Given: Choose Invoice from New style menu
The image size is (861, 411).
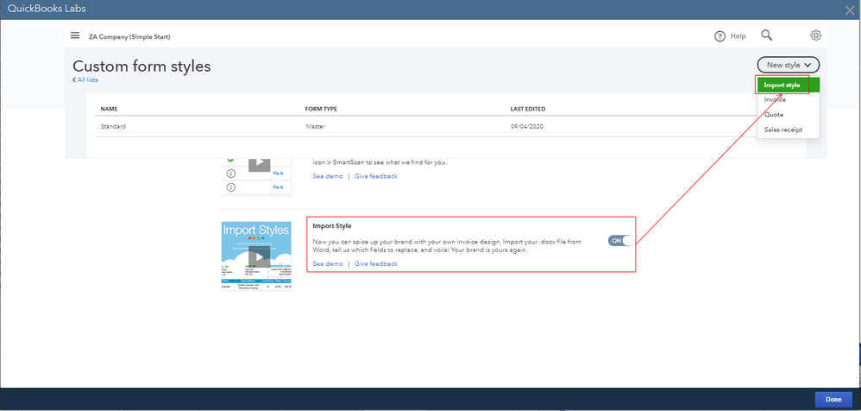Looking at the screenshot, I should [x=775, y=100].
